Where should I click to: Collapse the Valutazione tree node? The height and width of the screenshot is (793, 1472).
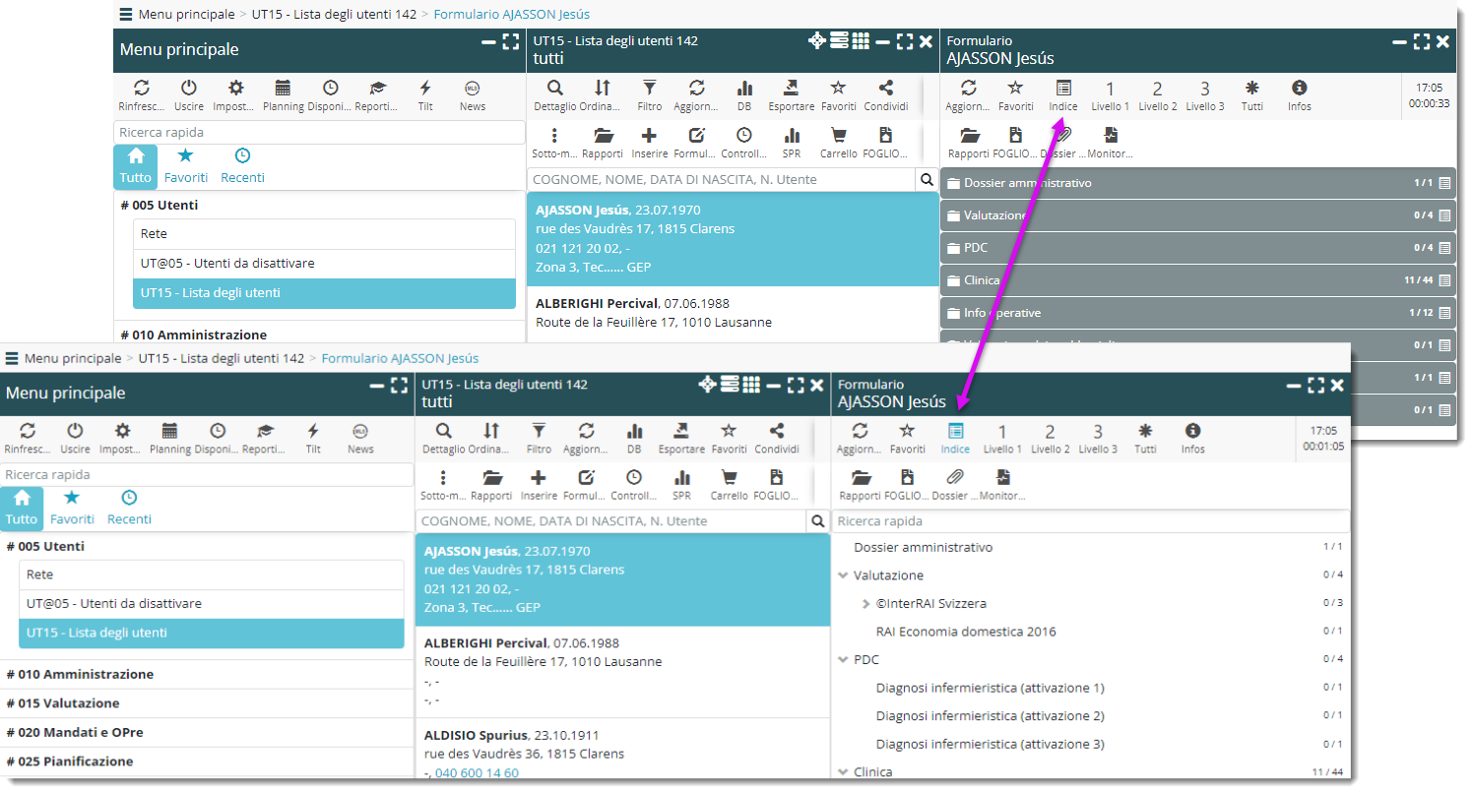pyautogui.click(x=843, y=576)
